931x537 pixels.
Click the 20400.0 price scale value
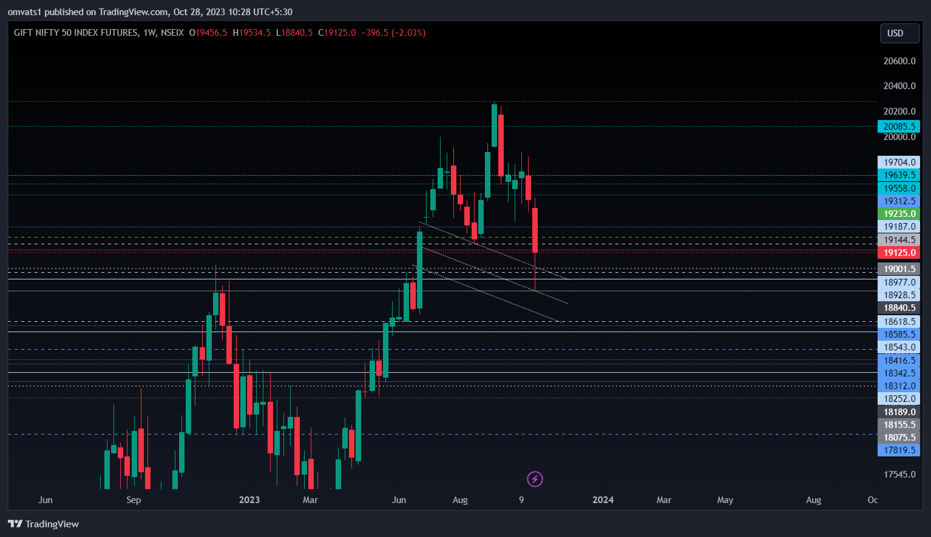click(899, 86)
